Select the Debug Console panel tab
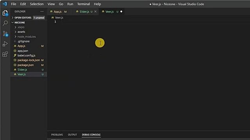 [91, 135]
